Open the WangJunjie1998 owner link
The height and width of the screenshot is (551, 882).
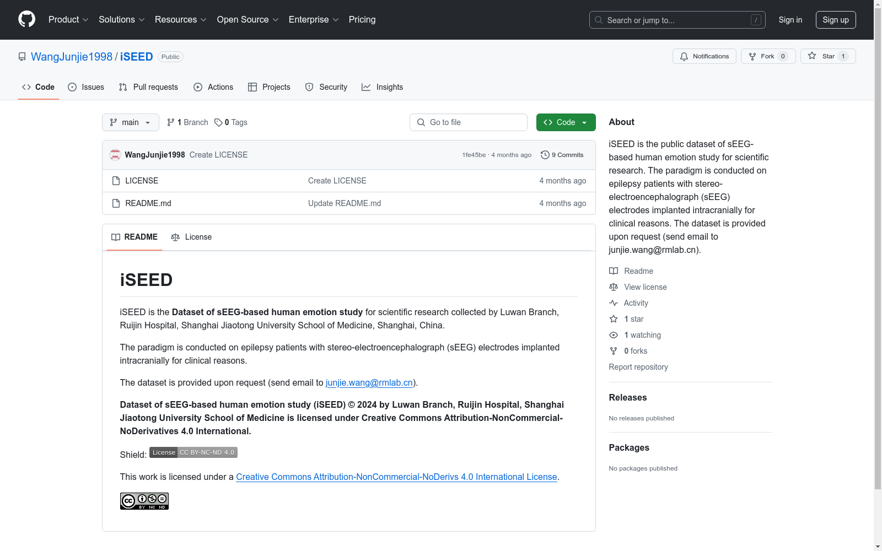coord(72,57)
